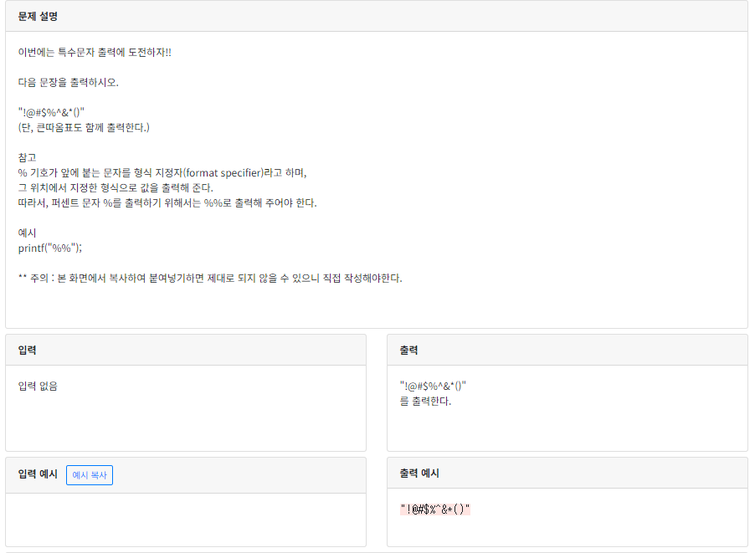Click the 입력 section header

[26, 350]
